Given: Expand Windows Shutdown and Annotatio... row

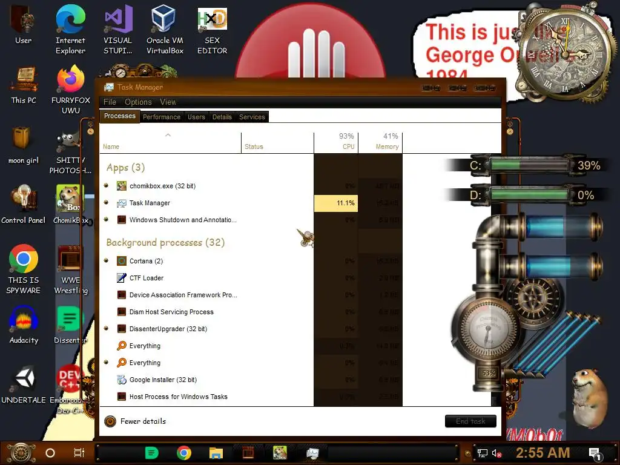Looking at the screenshot, I should coord(106,219).
